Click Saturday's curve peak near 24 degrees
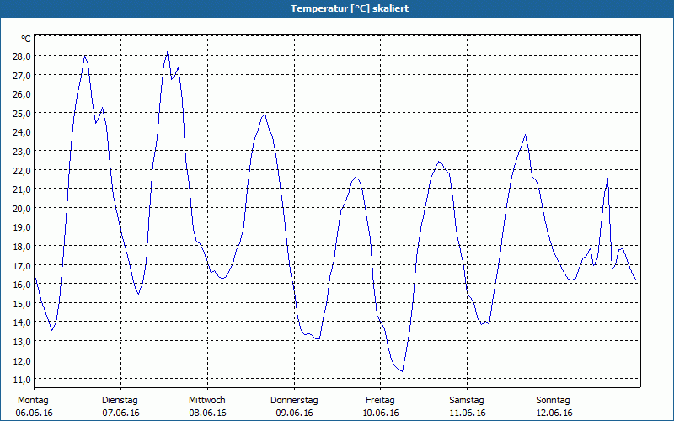The height and width of the screenshot is (421, 674). coord(525,135)
